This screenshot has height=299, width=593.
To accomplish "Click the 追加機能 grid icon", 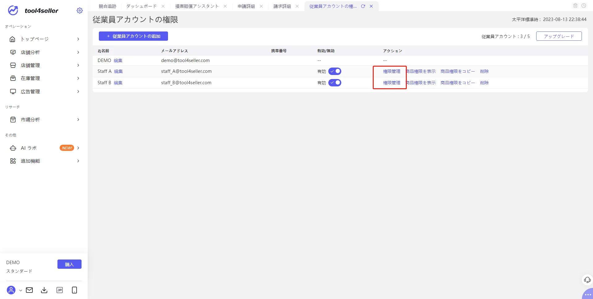I will (x=13, y=161).
